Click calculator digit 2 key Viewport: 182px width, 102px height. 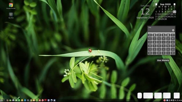(x=154, y=49)
